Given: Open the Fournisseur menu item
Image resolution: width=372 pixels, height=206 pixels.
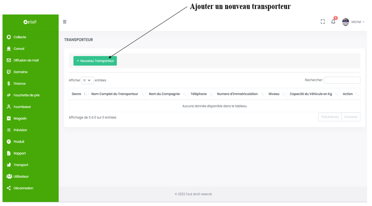Looking at the screenshot, I should pos(22,107).
